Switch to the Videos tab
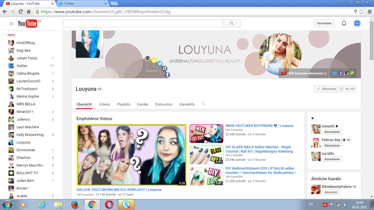The height and width of the screenshot is (210, 374). (x=104, y=104)
